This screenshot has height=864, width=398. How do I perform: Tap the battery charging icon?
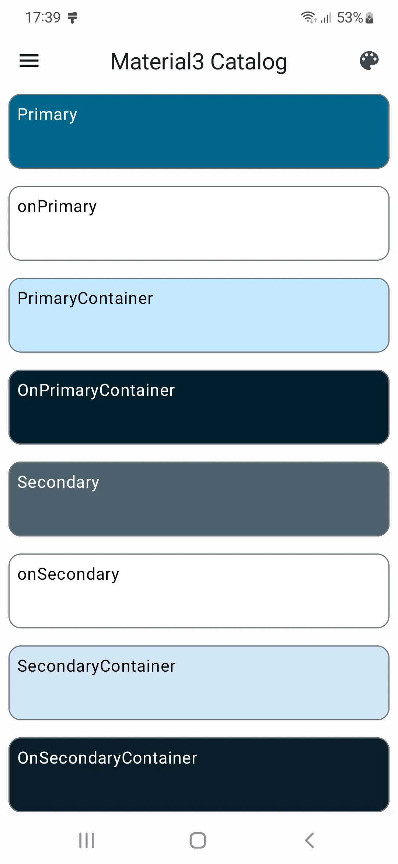370,17
